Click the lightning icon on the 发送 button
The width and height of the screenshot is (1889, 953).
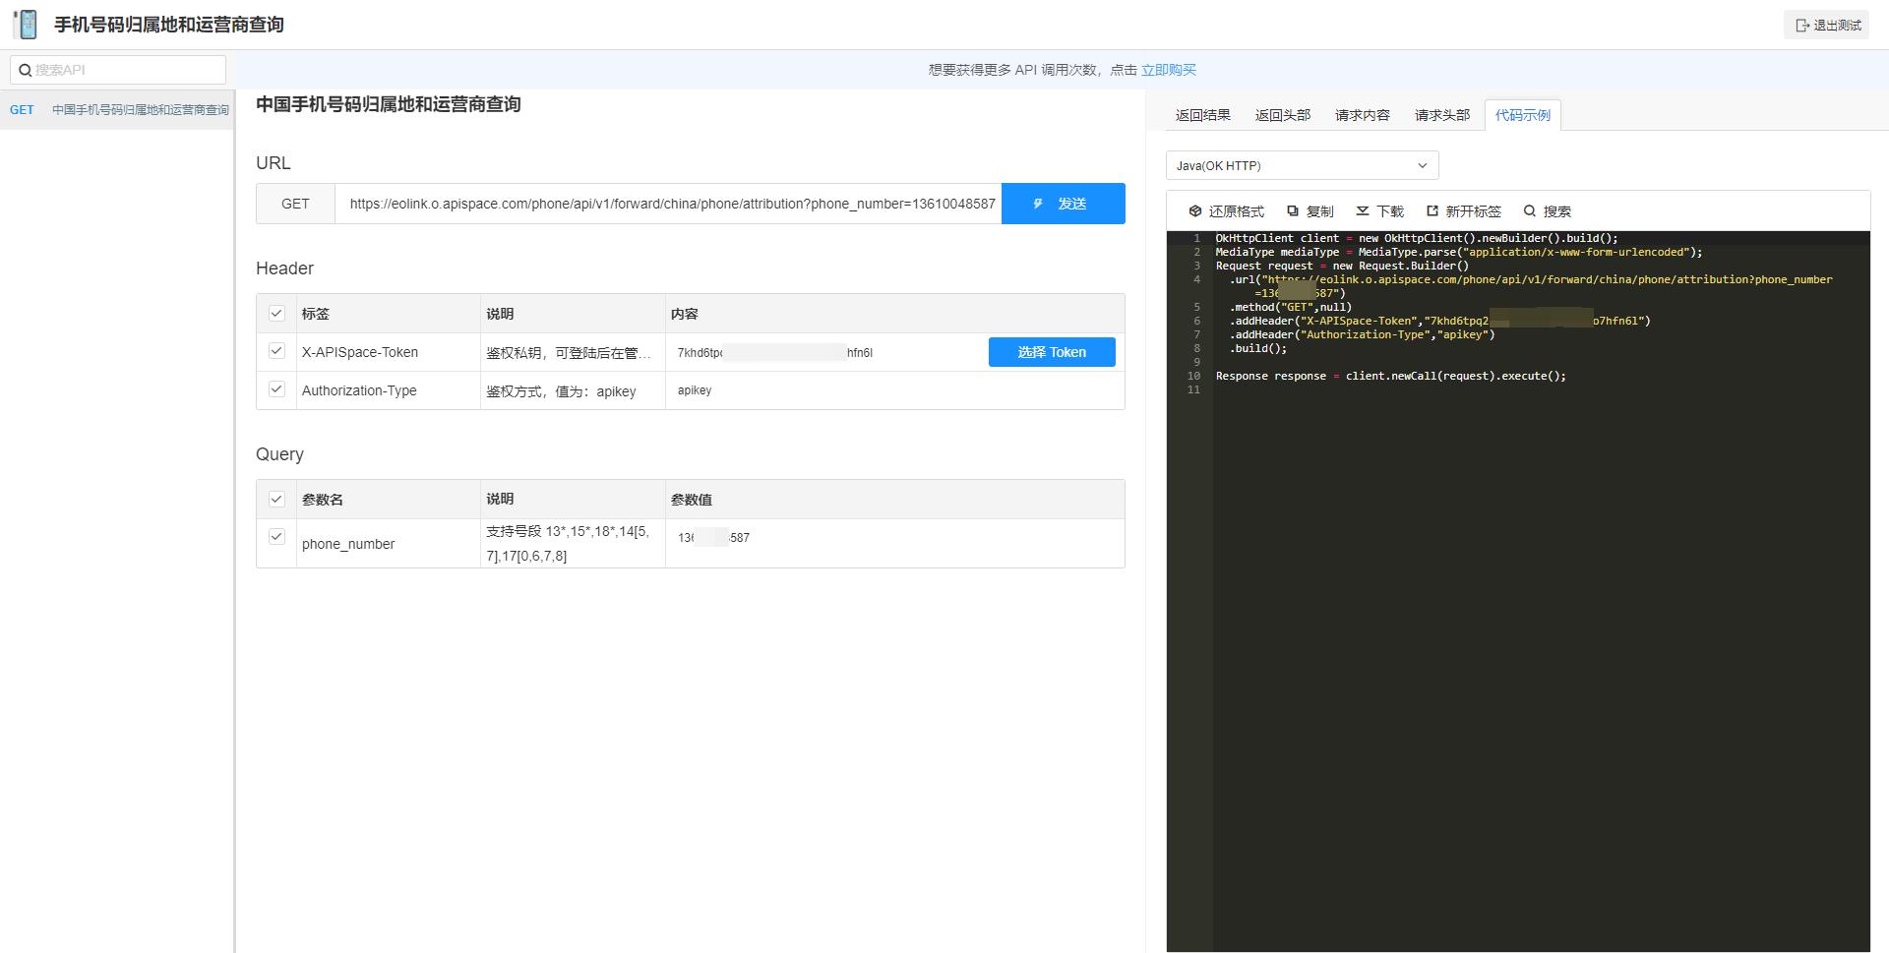(x=1036, y=204)
